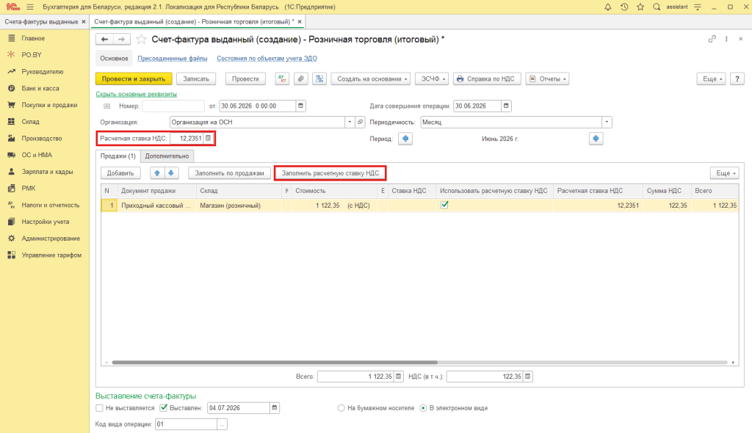Switch to next period arrow
This screenshot has width=752, height=433.
coord(596,139)
